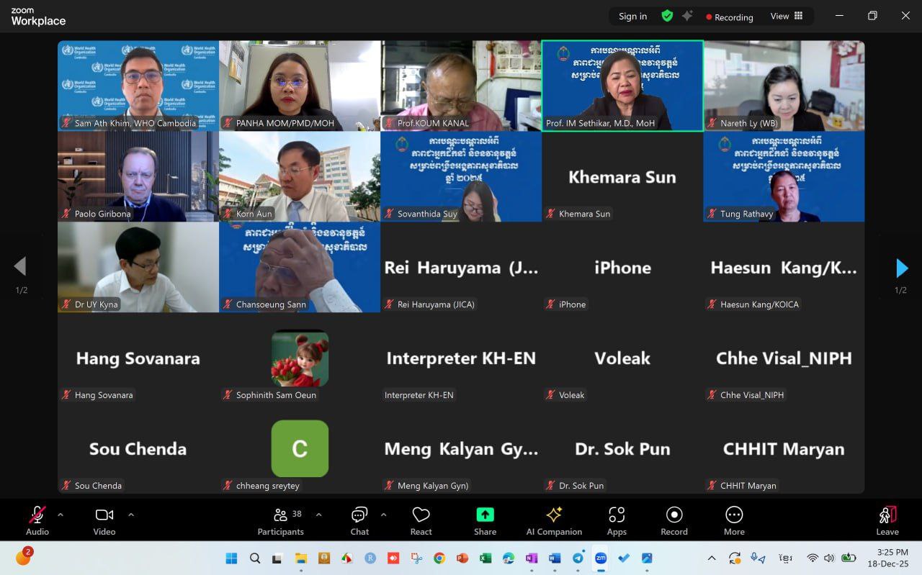Open the Chat panel
This screenshot has height=575, width=922.
point(359,521)
